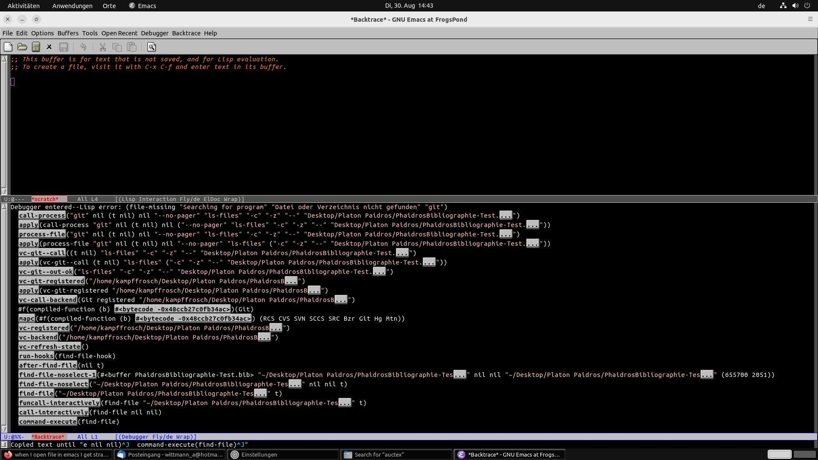Expand the ellipsis in the funcall-interactively line
The image size is (818, 460).
pos(345,403)
